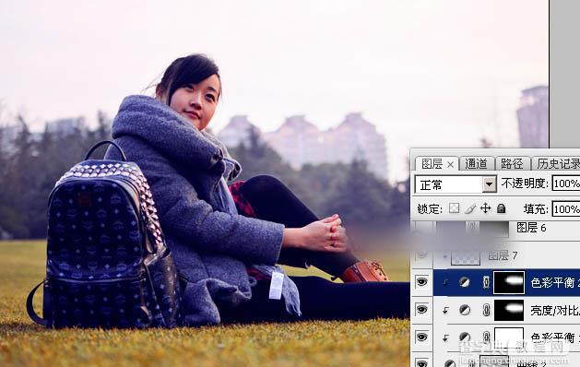The image size is (580, 367).
Task: Hide the lower 色彩平衡 layer eye
Action: click(421, 337)
